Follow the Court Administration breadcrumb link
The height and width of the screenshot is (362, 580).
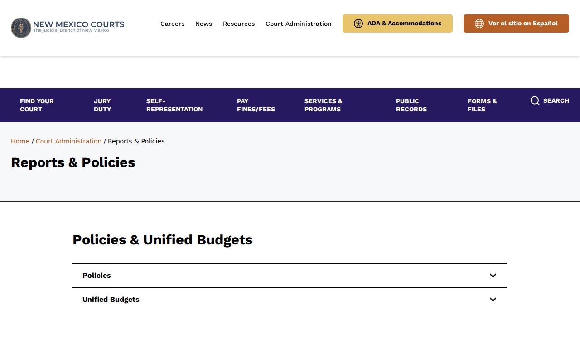(68, 141)
